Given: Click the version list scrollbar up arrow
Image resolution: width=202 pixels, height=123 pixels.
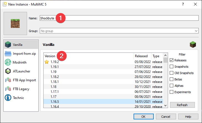Looking at the screenshot, I should point(166,55).
